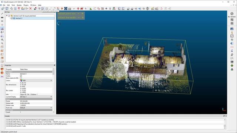
Task: Click the RLS plugin icon
Action: pyautogui.click(x=157, y=9)
